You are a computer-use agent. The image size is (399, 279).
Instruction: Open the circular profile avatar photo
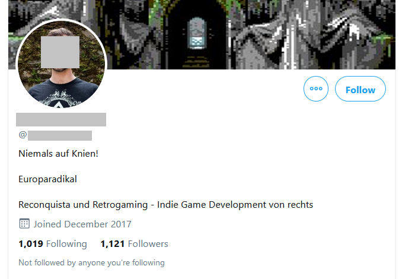pyautogui.click(x=61, y=64)
